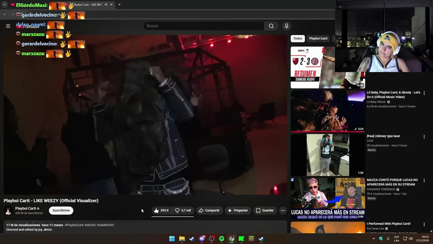The height and width of the screenshot is (244, 433).
Task: Click the Preguntar button
Action: click(x=238, y=210)
